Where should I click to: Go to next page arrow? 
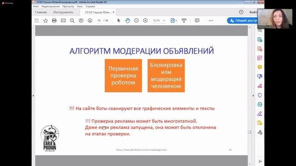90,20
